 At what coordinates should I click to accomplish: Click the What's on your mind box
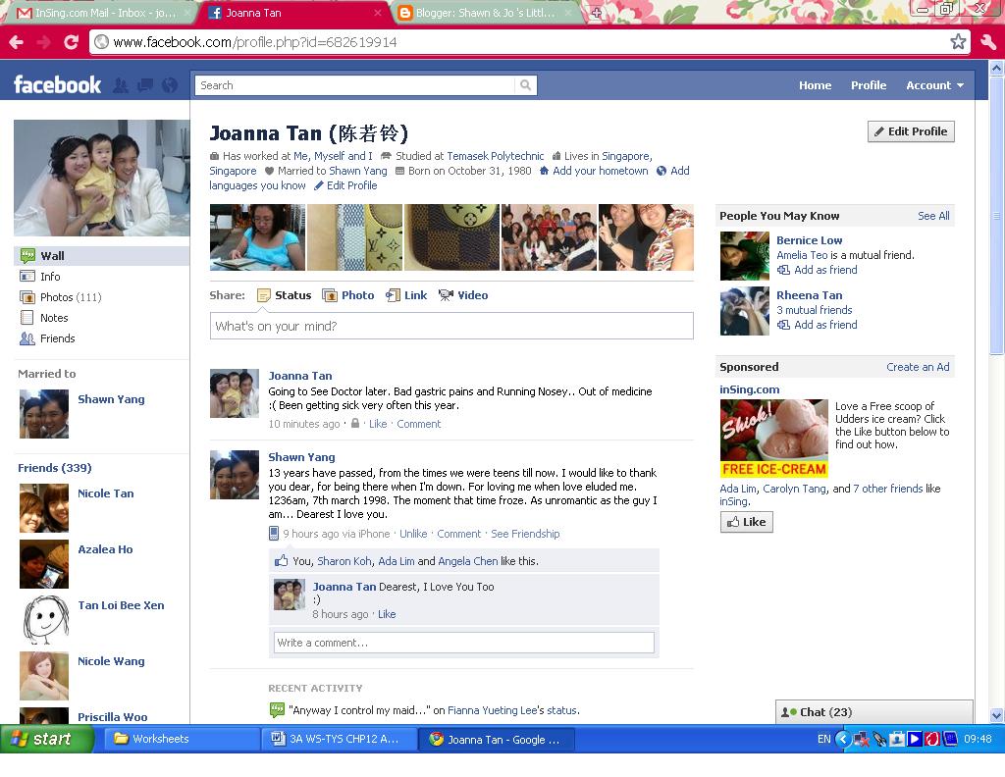coord(451,326)
